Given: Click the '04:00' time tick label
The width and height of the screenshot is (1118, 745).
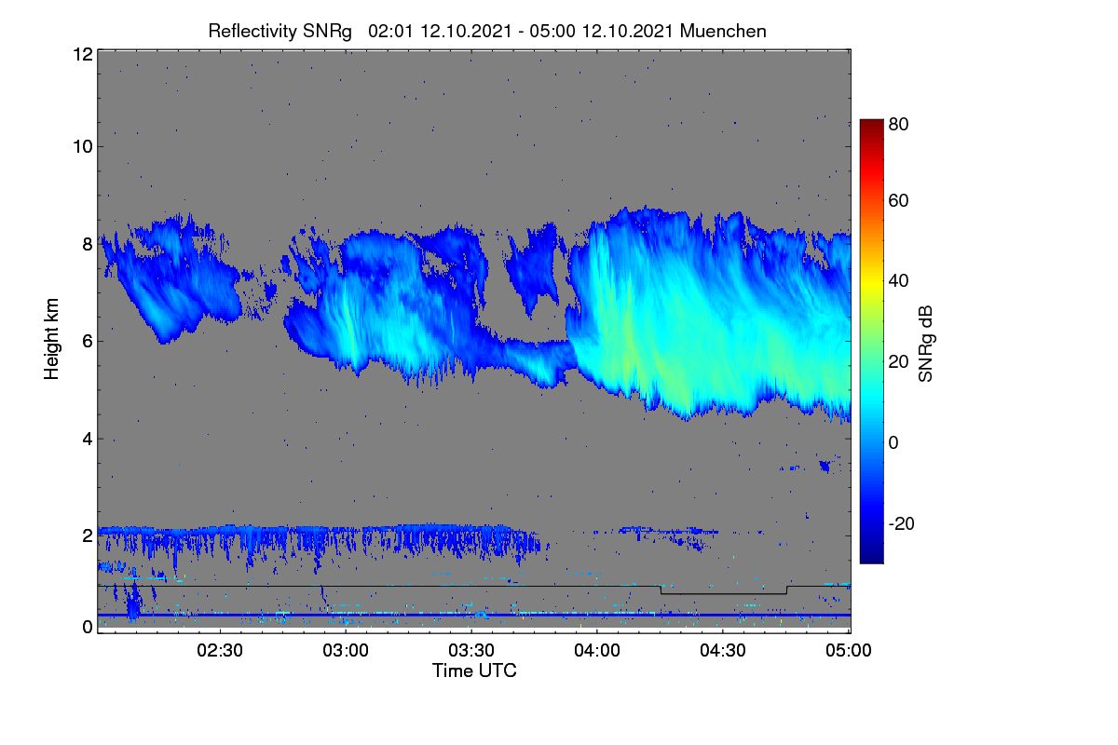Looking at the screenshot, I should click(x=597, y=650).
